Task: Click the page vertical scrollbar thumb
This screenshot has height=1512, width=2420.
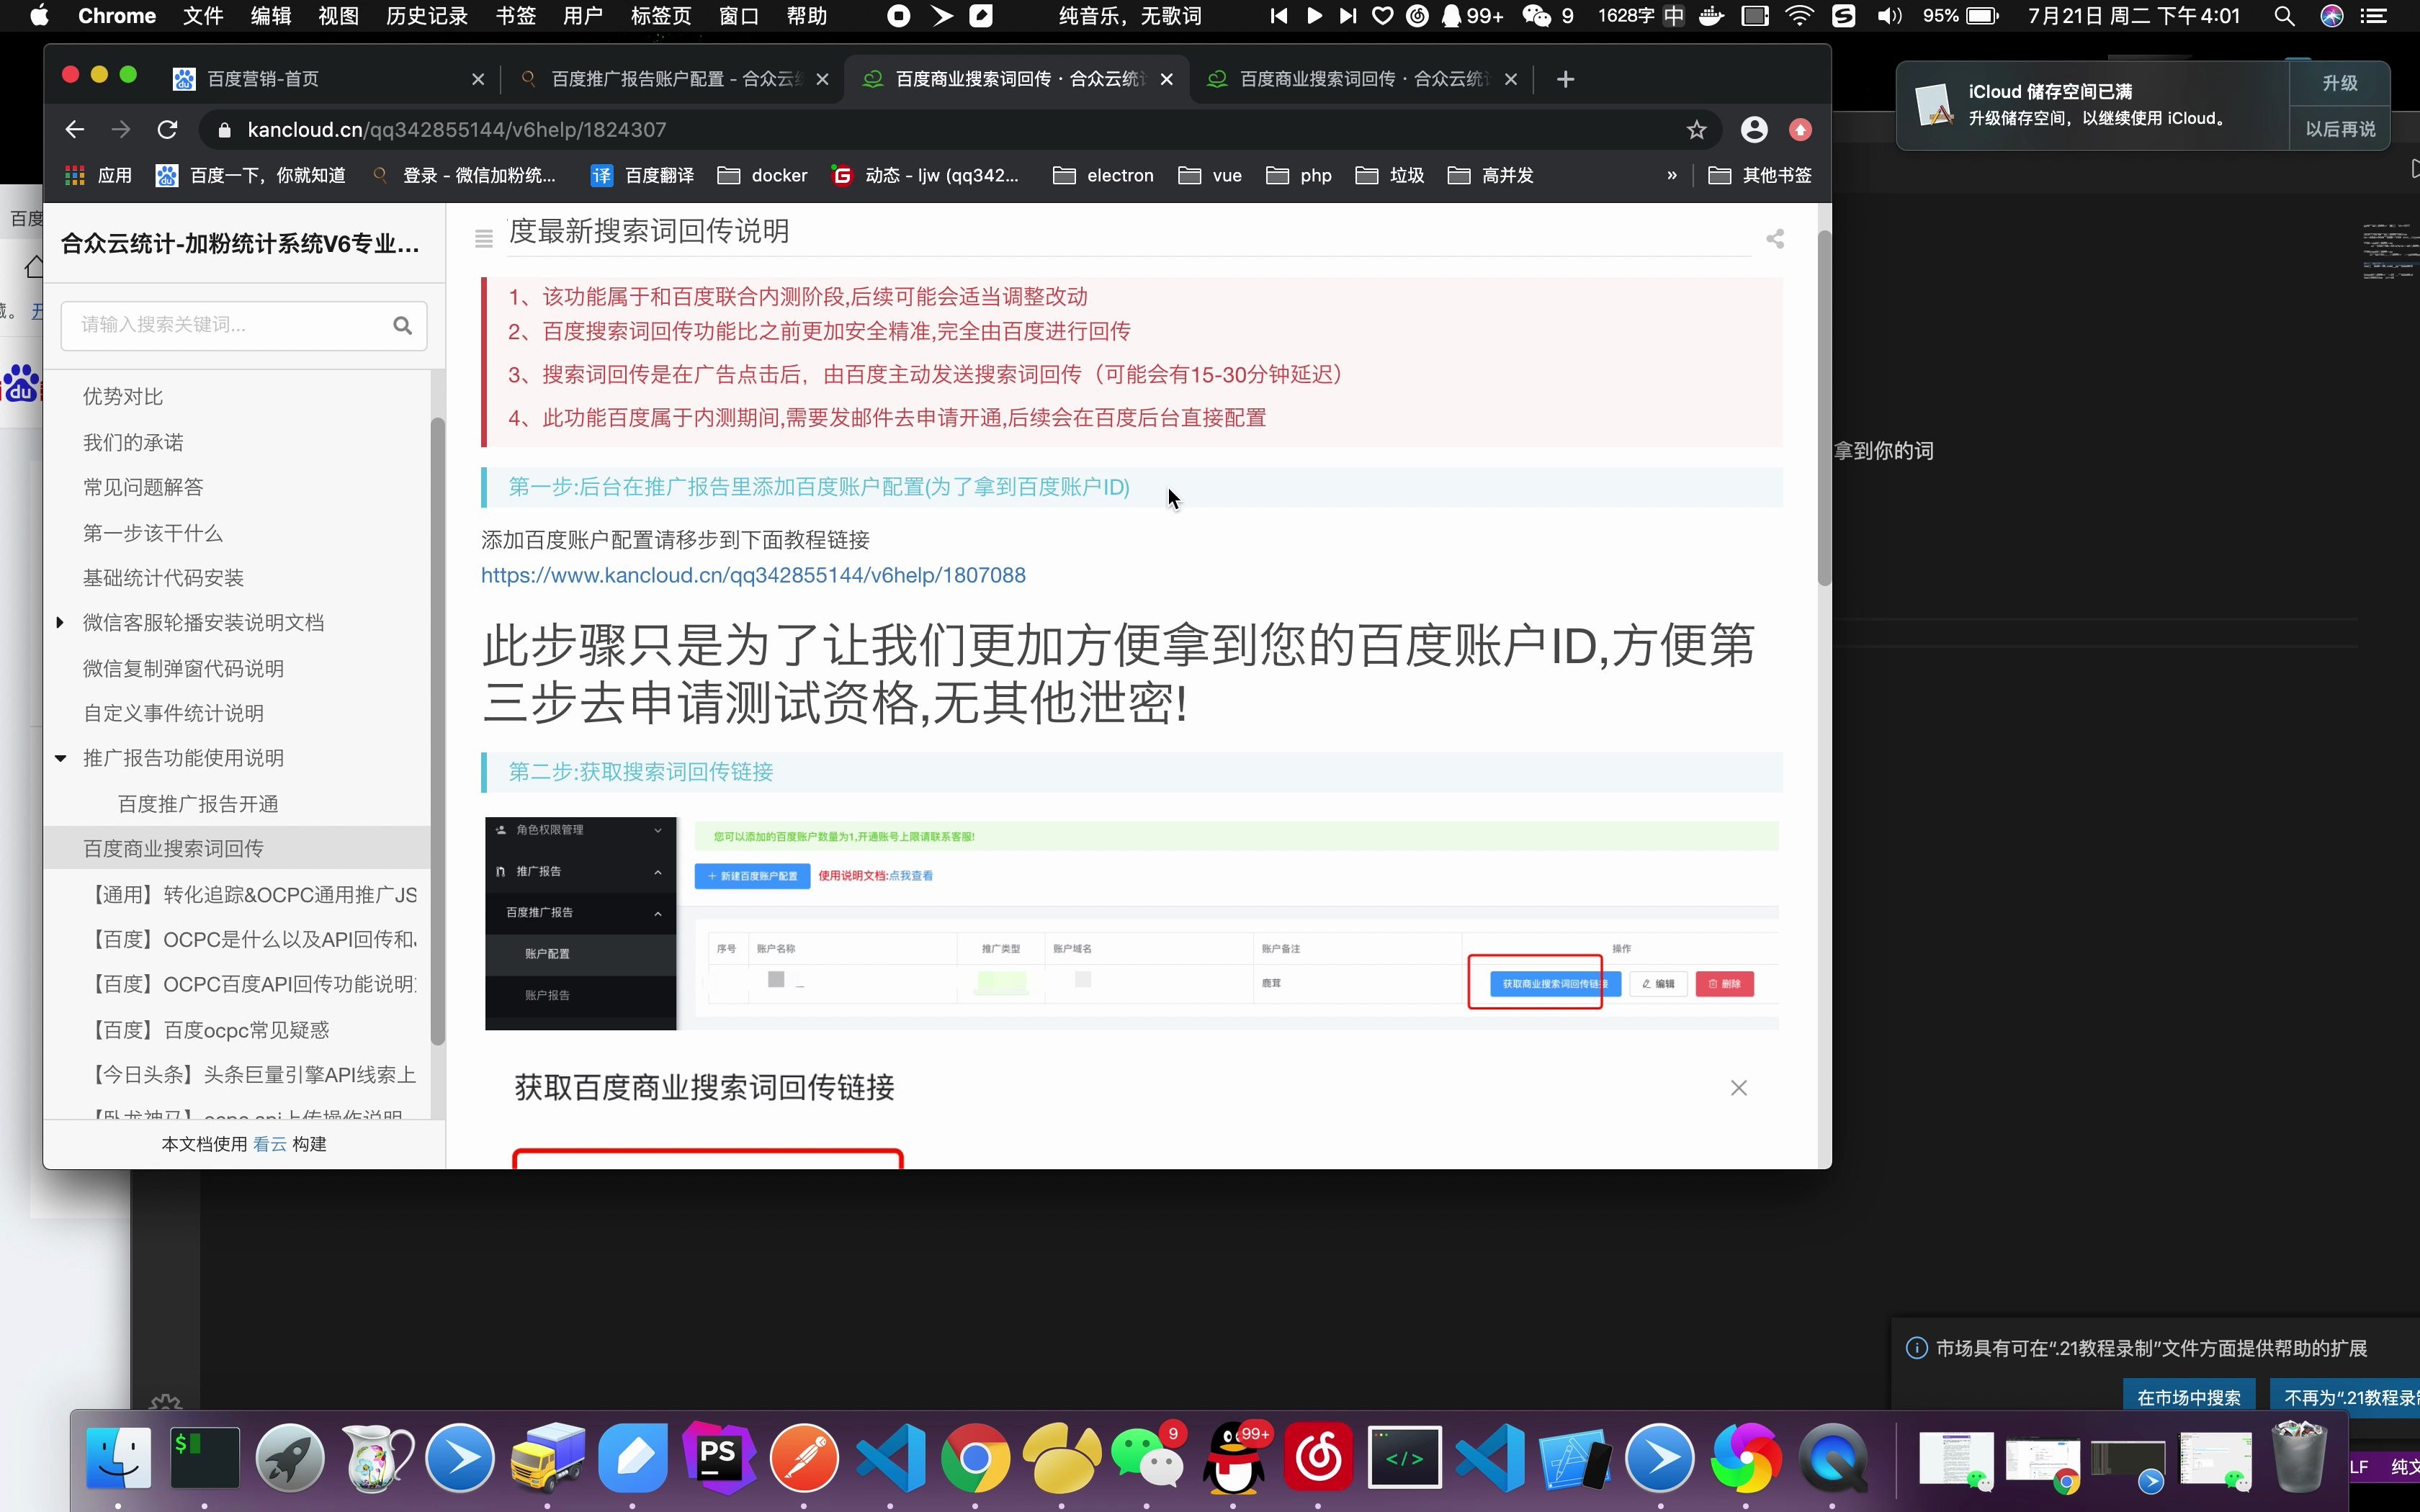Action: tap(1824, 410)
